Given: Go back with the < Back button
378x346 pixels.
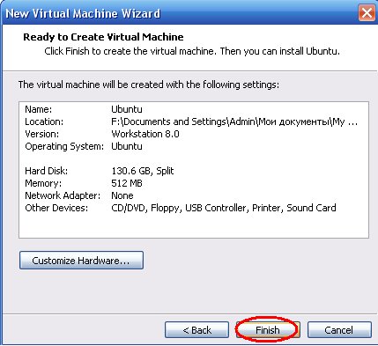Looking at the screenshot, I should coord(196,330).
